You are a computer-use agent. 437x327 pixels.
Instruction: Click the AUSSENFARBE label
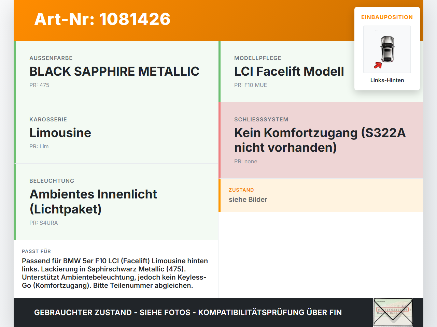(51, 58)
